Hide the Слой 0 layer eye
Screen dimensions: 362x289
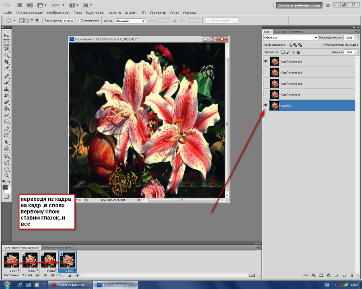tap(266, 105)
